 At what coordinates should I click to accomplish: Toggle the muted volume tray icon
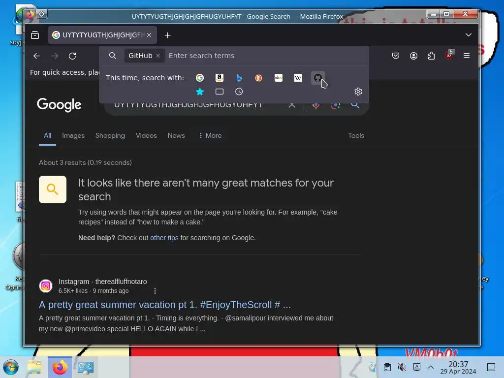[x=402, y=367]
